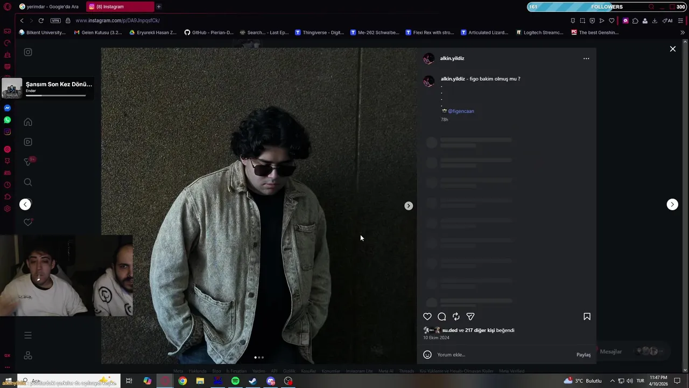Open the 'The best Genshin...' bookmark

[595, 32]
